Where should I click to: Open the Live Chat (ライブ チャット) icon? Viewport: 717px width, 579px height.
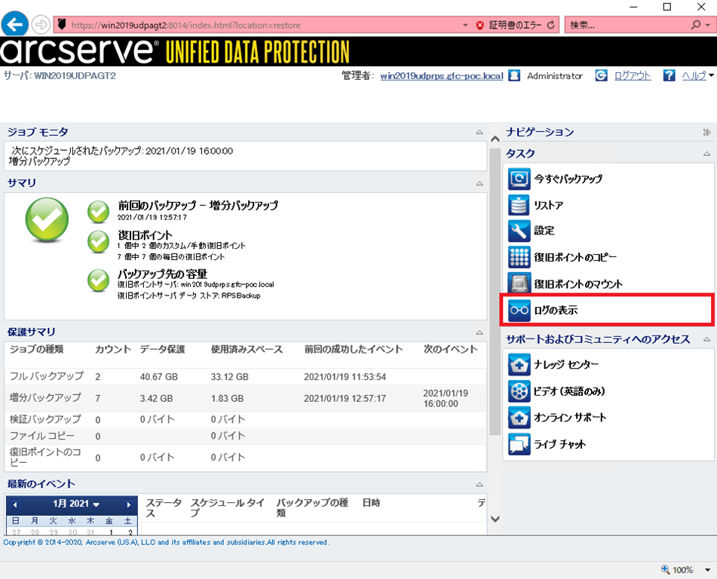point(519,444)
